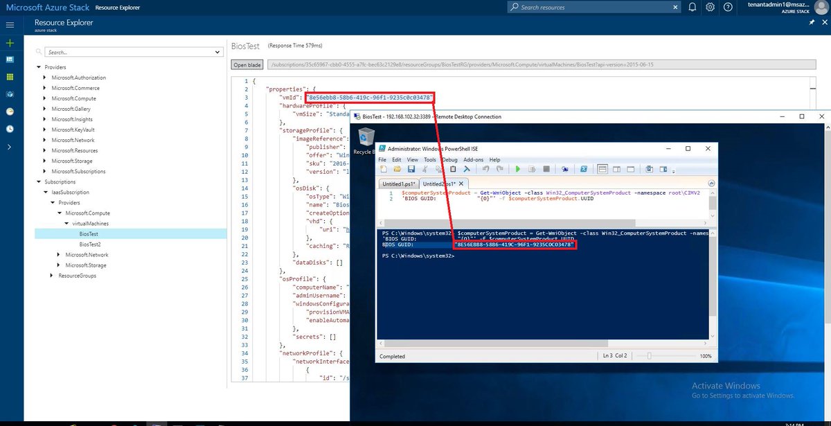Adjust ISE zoom slider in status bar

click(x=650, y=356)
